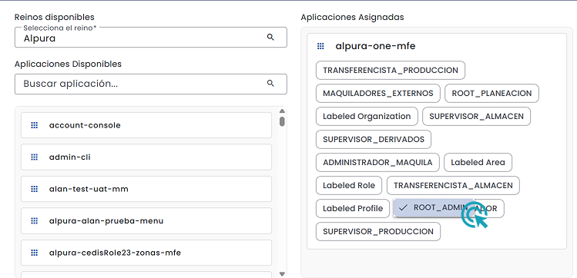Viewport: 577px width, 278px height.
Task: Select the Labeled Role chip
Action: point(349,186)
